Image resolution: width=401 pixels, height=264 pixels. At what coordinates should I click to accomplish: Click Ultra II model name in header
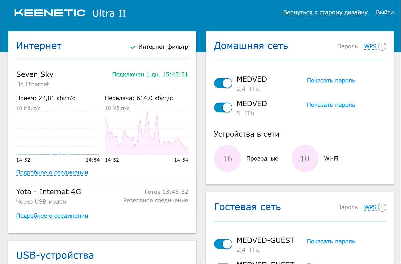(109, 13)
